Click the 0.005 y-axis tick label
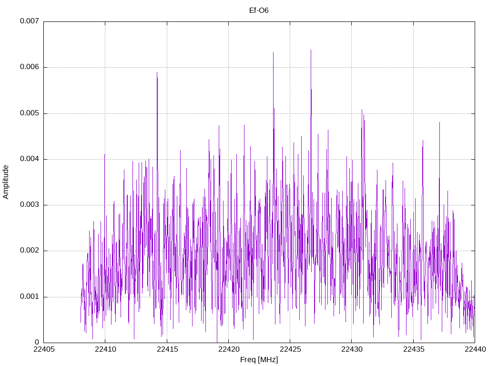The height and width of the screenshot is (366, 488). tap(30, 113)
